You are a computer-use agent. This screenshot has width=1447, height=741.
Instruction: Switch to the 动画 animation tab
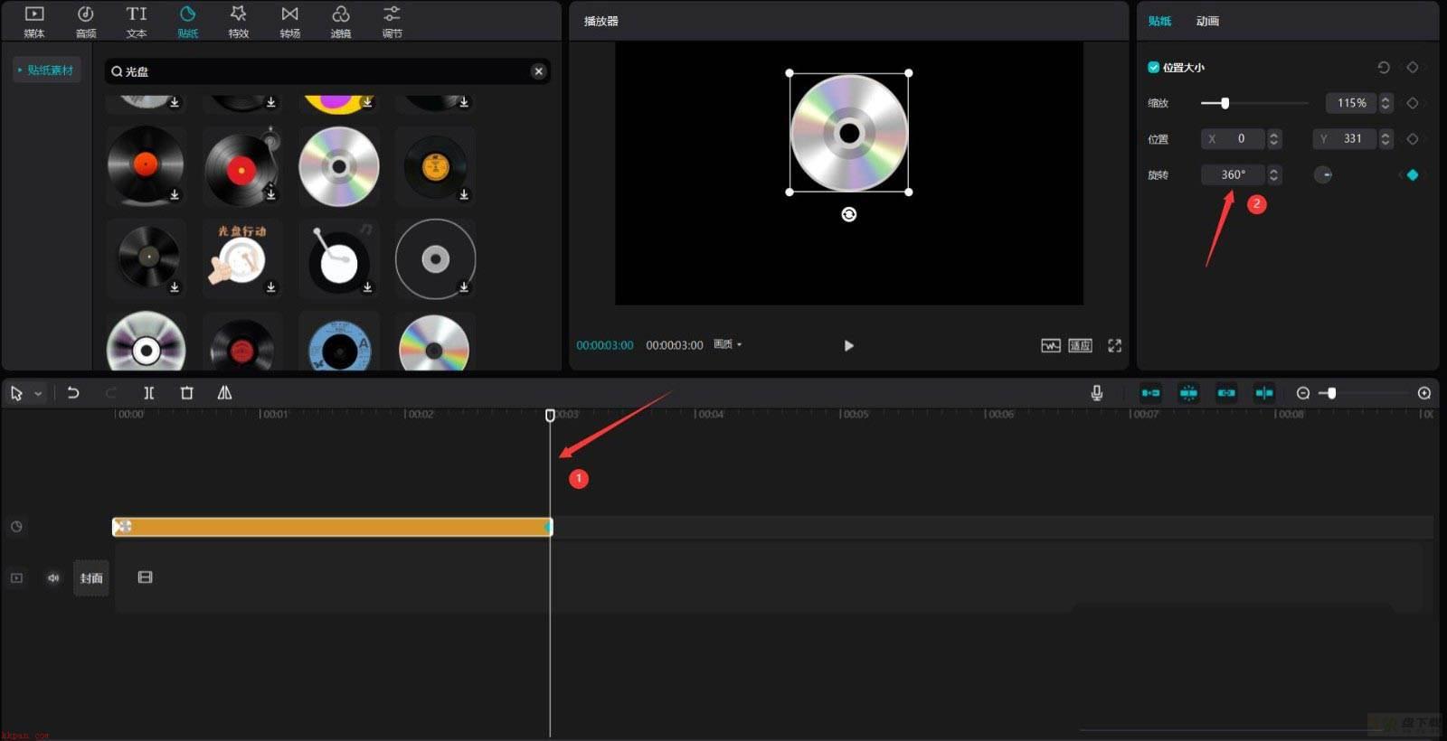pos(1207,21)
